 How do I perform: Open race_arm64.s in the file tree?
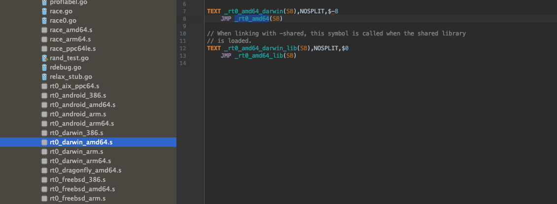coord(70,39)
